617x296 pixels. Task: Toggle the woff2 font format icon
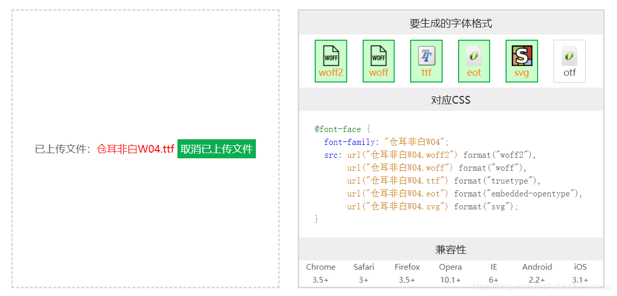point(331,61)
